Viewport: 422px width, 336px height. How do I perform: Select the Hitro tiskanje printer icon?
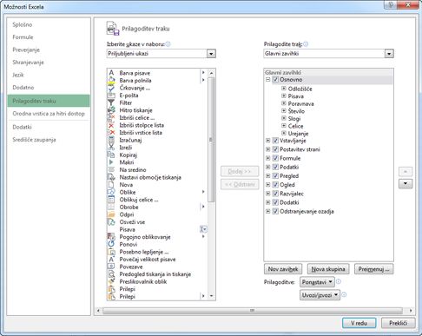click(111, 110)
